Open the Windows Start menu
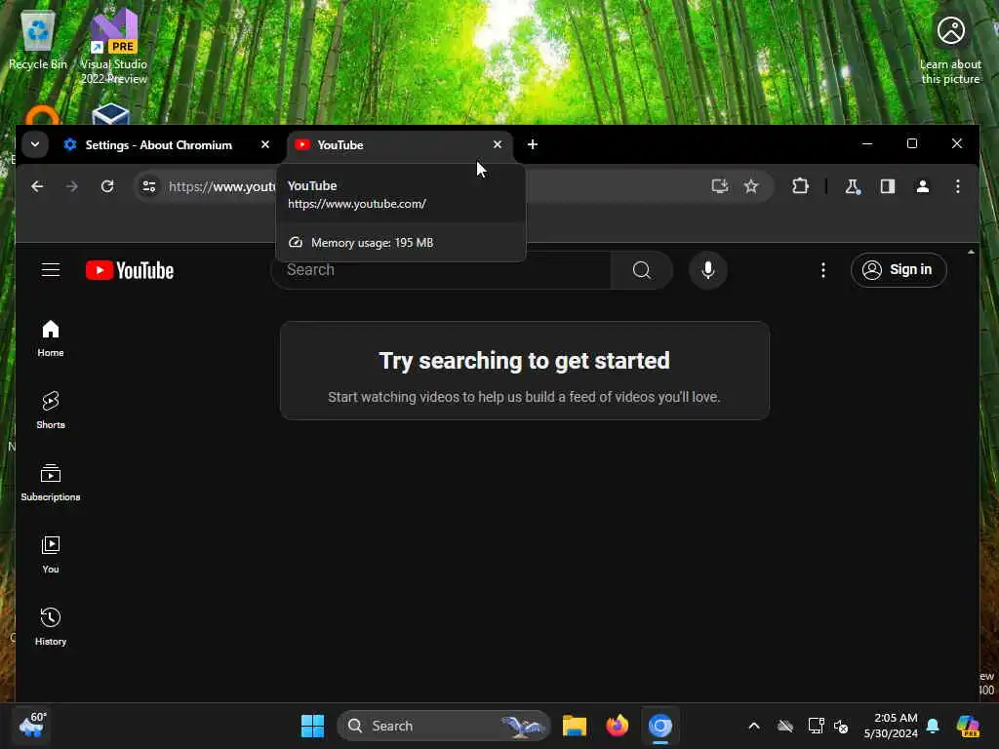999x749 pixels. pos(312,726)
